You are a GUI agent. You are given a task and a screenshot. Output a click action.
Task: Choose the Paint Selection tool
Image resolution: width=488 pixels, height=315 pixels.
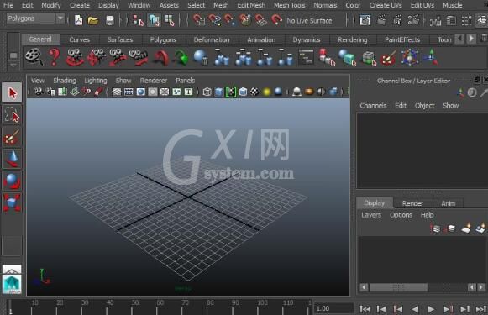tap(12, 137)
